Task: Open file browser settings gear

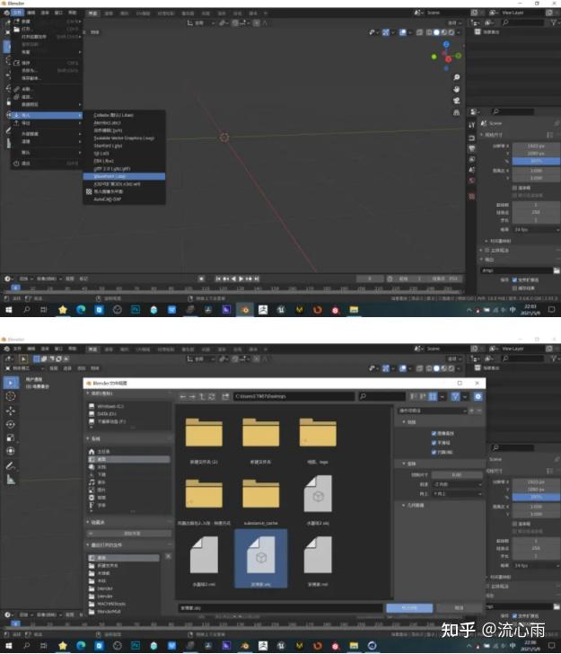Action: coord(478,397)
